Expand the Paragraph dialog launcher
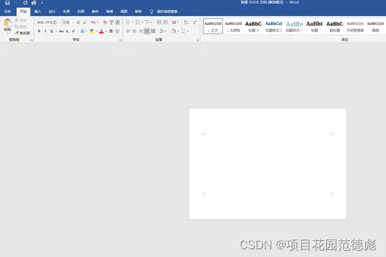 [x=198, y=41]
